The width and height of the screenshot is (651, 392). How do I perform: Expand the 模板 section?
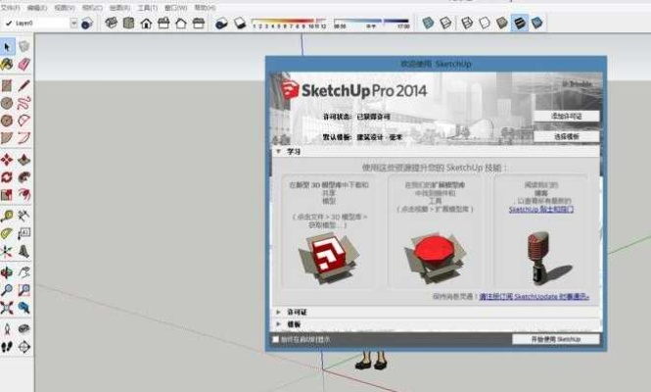[x=278, y=323]
